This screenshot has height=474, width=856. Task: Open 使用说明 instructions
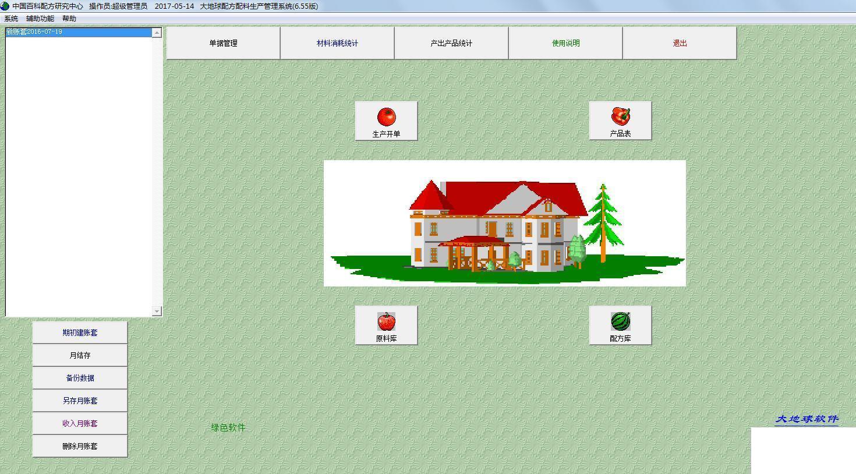(x=565, y=43)
